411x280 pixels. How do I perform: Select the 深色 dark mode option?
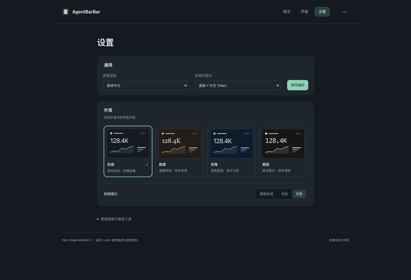pos(299,194)
